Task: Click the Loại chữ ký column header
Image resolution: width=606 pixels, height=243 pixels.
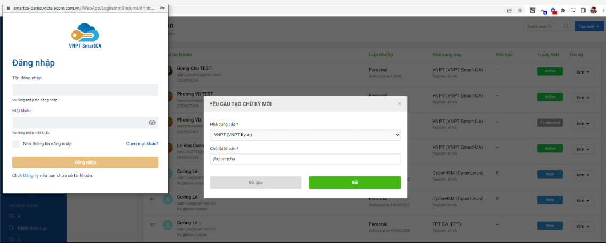Action: 381,54
